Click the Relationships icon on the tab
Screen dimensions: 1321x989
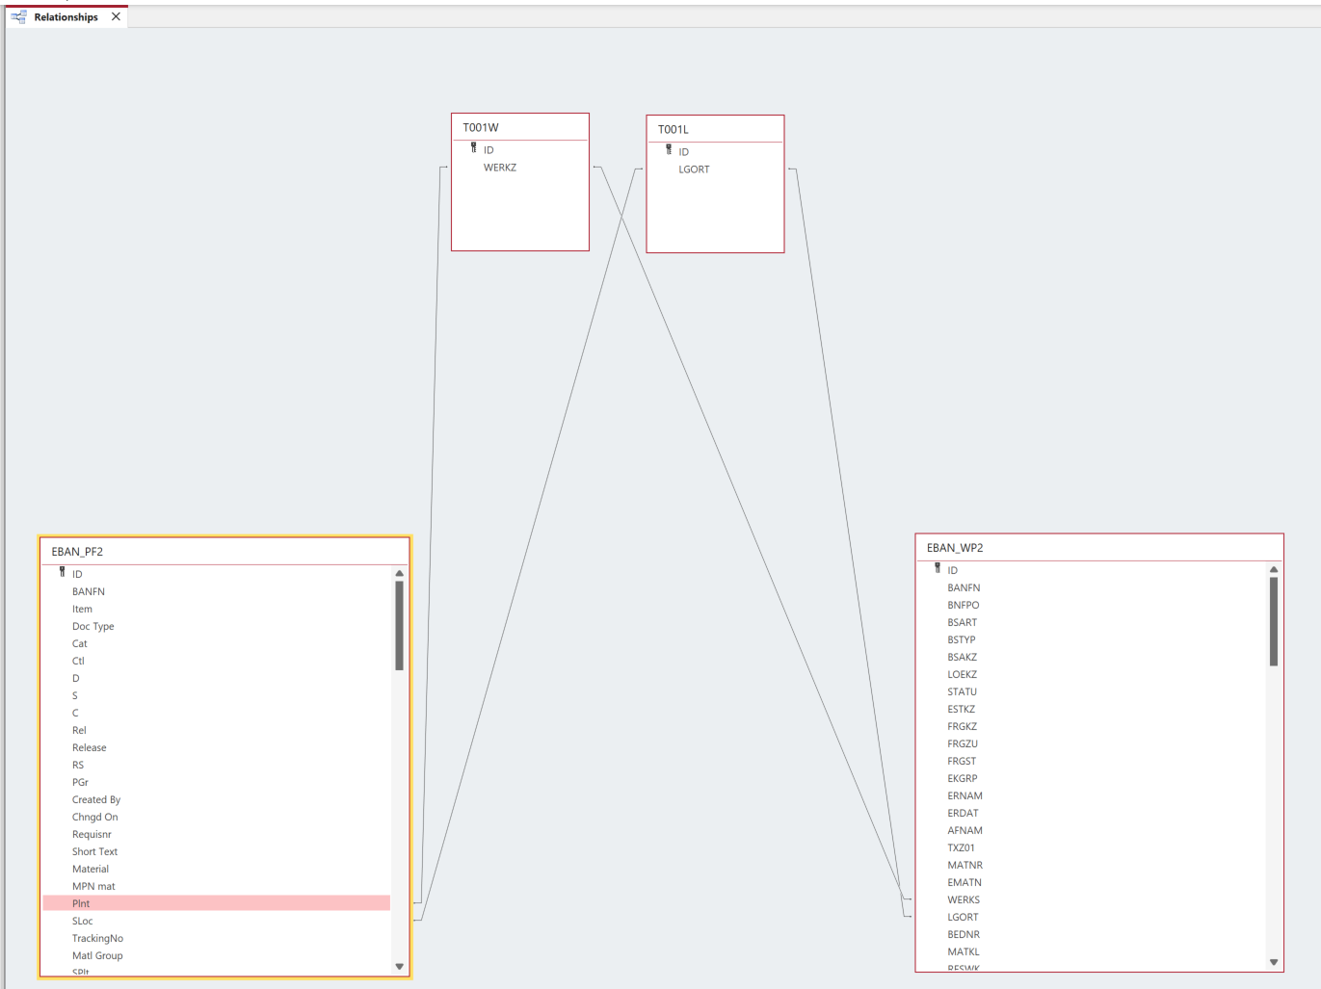click(x=19, y=16)
